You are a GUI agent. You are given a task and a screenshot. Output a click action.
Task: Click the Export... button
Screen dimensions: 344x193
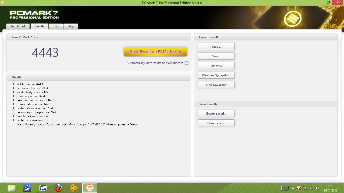(x=216, y=66)
